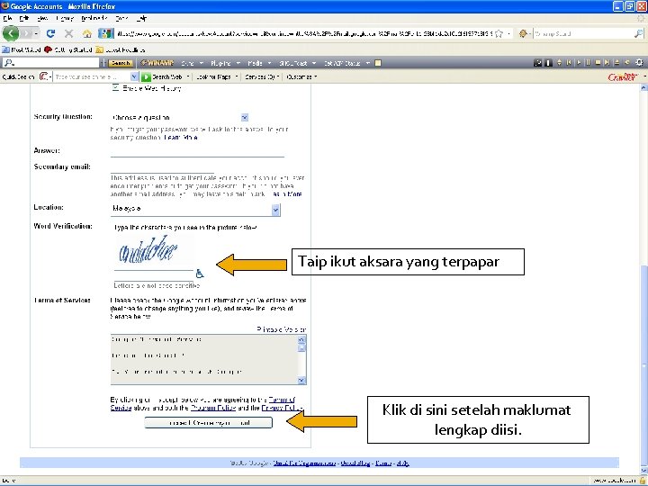
Task: Click the Crawler logo at toolbar right
Action: [623, 76]
